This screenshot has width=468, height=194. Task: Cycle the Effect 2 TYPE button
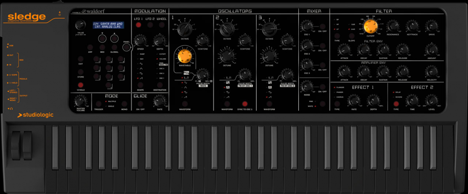[x=396, y=104]
